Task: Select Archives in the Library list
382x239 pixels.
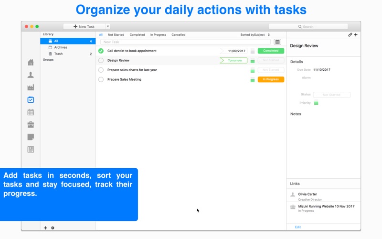Action: 68,47
